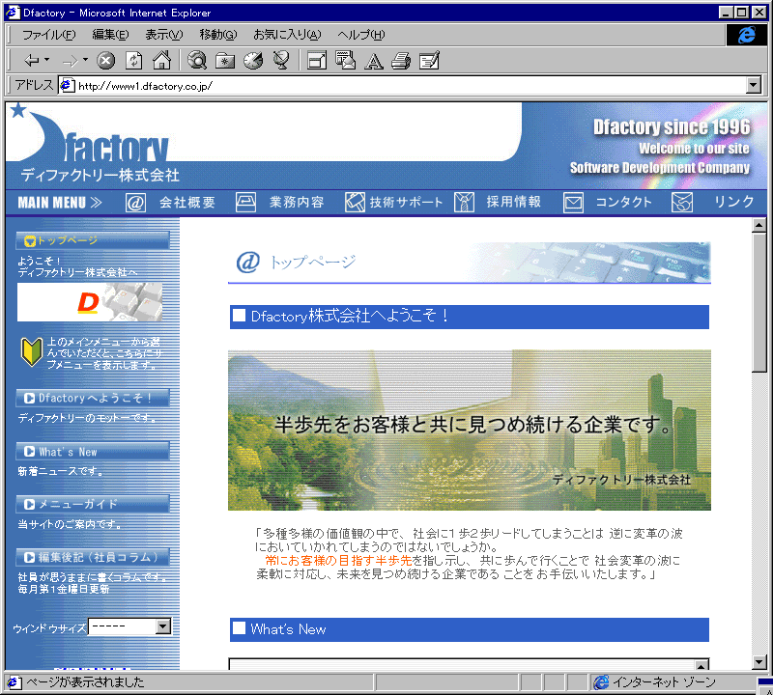Viewport: 773px width, 695px height.
Task: Open the 移動(G) menu
Action: [x=218, y=35]
